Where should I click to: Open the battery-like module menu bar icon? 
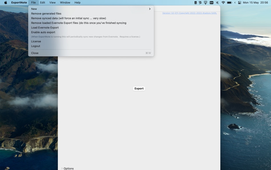point(211,3)
